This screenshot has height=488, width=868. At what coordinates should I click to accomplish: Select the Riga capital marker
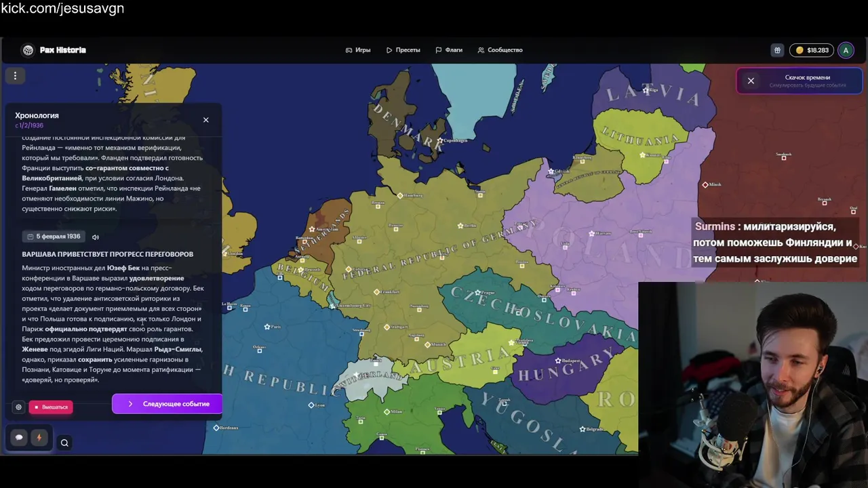[x=646, y=89]
